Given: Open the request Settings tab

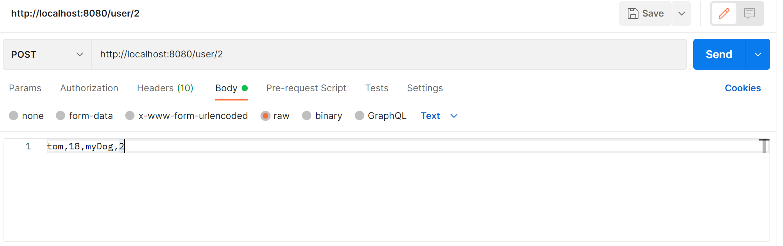Looking at the screenshot, I should [x=425, y=88].
